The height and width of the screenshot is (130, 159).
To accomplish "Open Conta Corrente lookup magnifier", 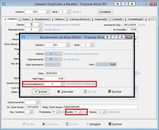I will pos(38,102).
